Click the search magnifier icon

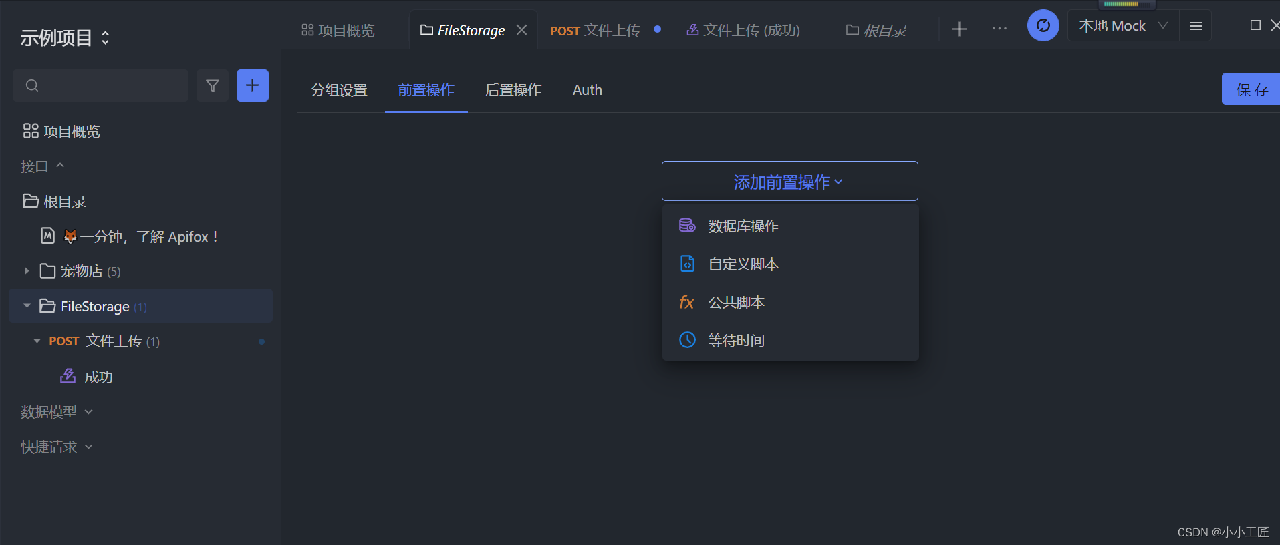coord(32,85)
